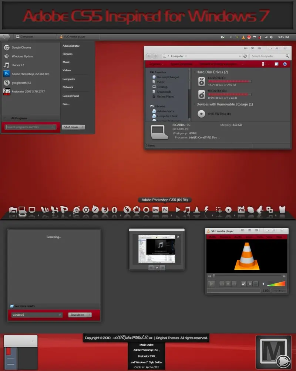Mute the VLC speaker icon
296x371 pixels.
264,284
